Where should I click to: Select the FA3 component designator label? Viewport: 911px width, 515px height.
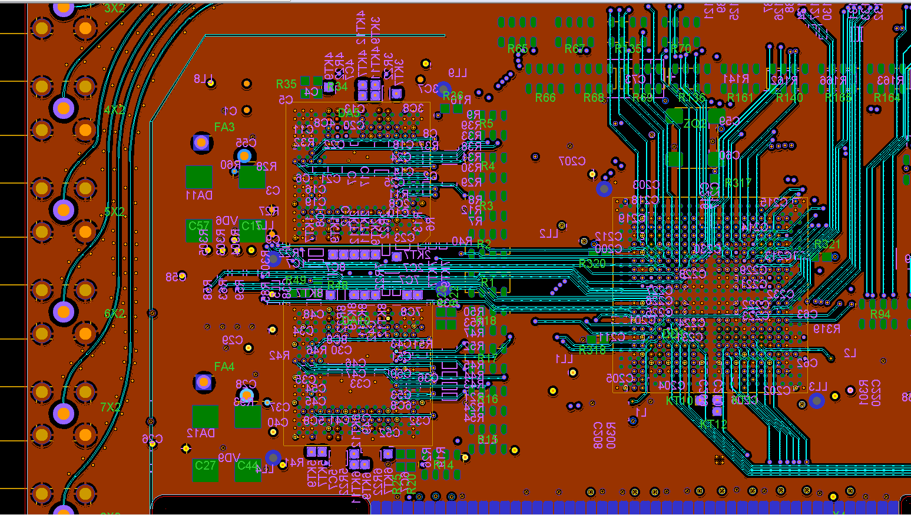[x=224, y=127]
